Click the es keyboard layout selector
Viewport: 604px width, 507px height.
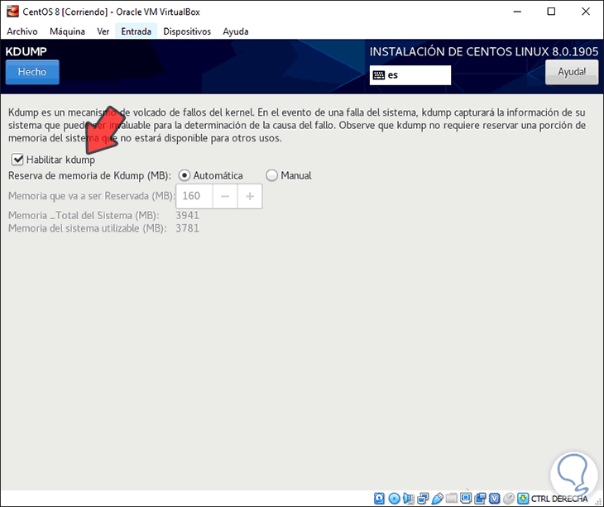point(410,75)
